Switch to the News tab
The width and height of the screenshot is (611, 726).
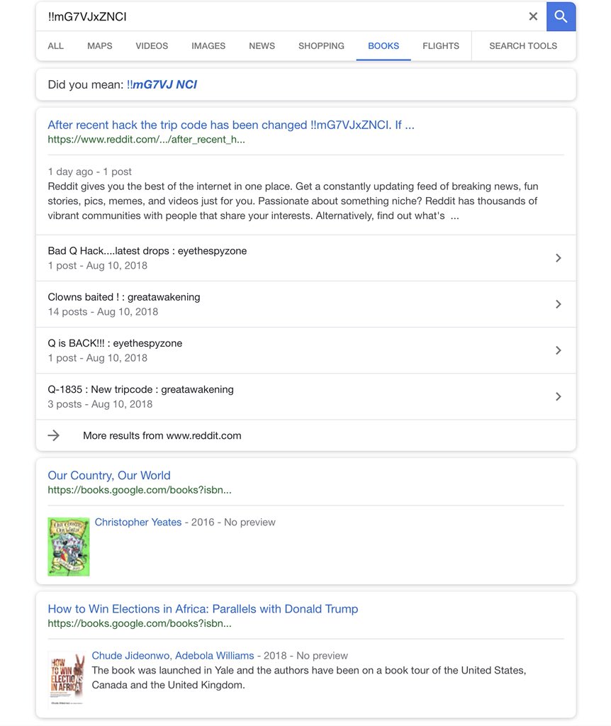262,46
